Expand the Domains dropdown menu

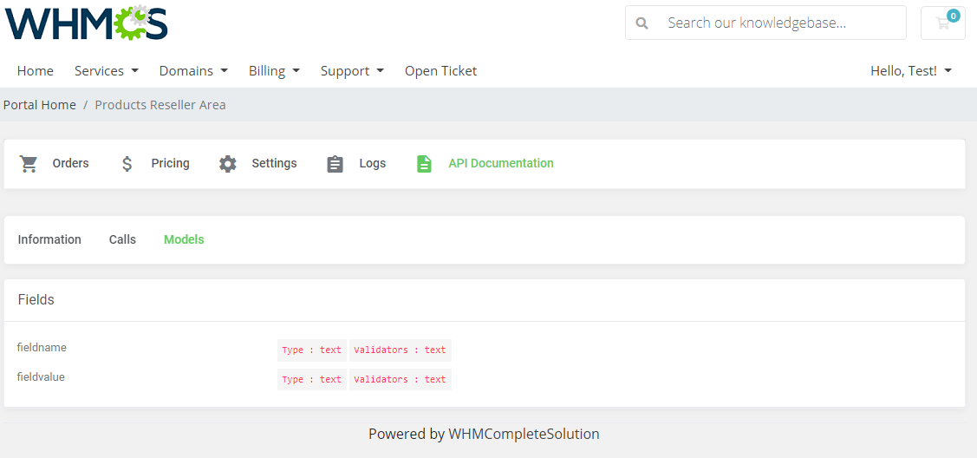194,71
